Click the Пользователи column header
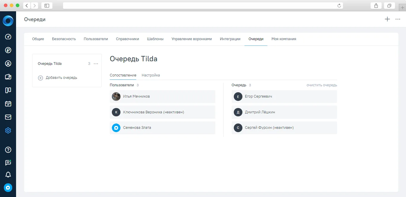The height and width of the screenshot is (197, 406). click(122, 85)
